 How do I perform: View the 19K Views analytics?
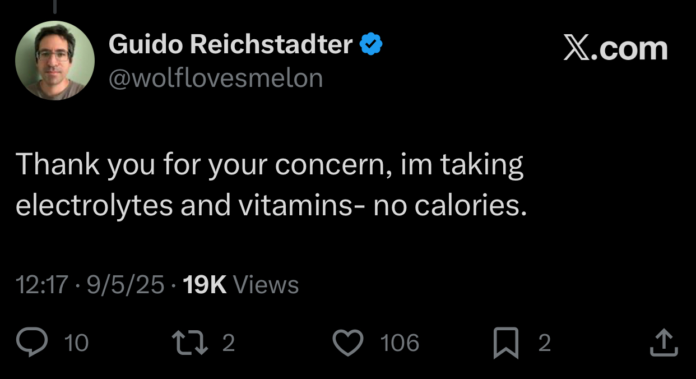point(241,285)
